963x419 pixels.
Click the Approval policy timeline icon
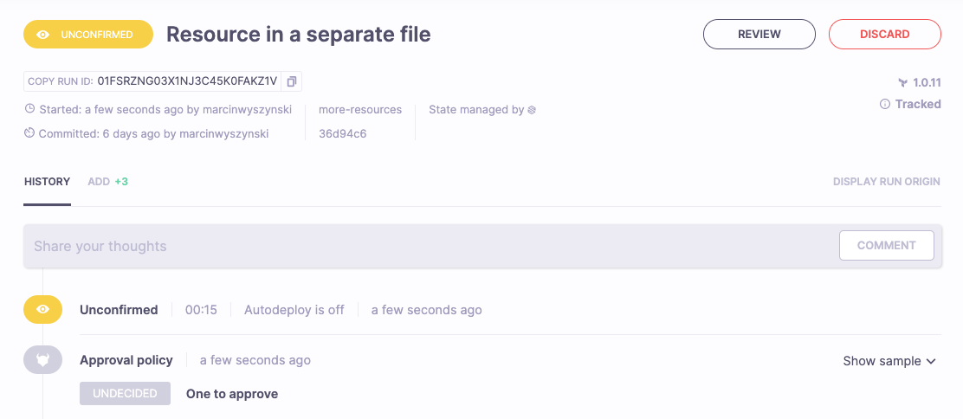point(42,360)
